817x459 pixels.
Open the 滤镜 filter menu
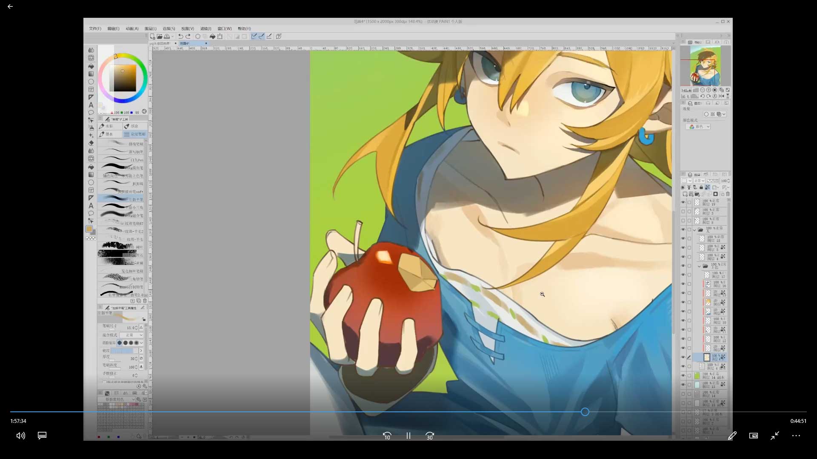(206, 28)
